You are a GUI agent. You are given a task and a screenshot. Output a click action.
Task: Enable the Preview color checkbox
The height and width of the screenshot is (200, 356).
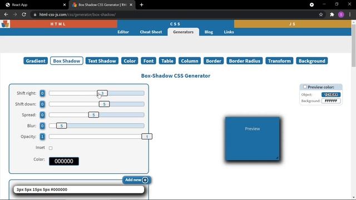(305, 87)
